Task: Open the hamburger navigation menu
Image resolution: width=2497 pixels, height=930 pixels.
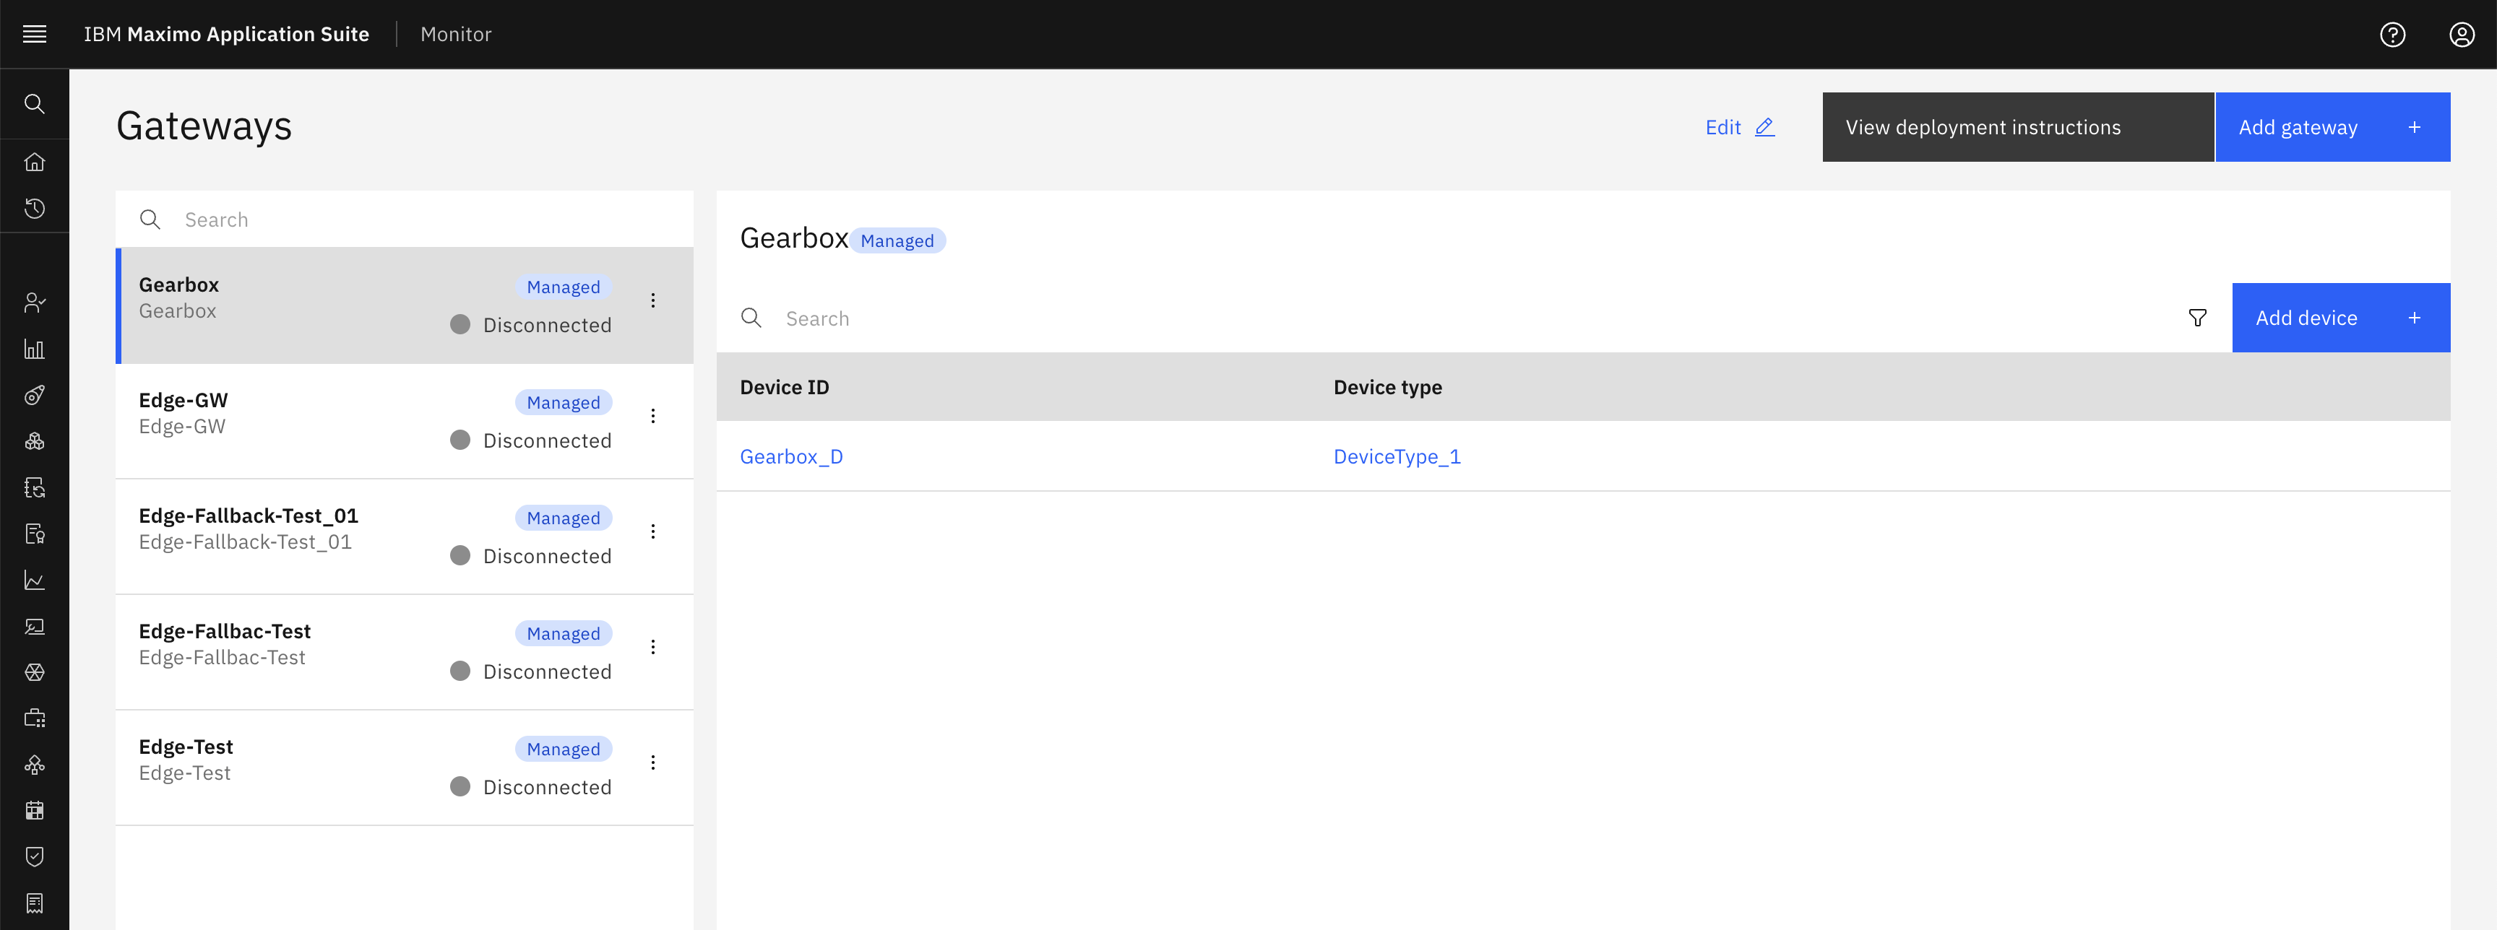Action: [x=34, y=34]
